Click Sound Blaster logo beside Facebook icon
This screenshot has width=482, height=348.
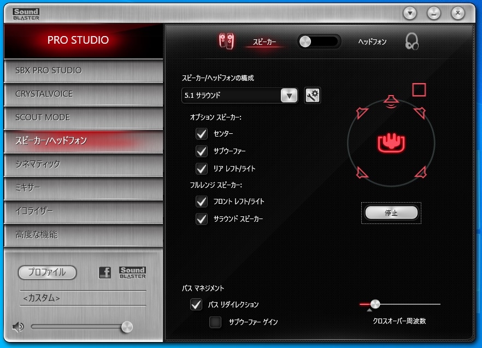132,273
